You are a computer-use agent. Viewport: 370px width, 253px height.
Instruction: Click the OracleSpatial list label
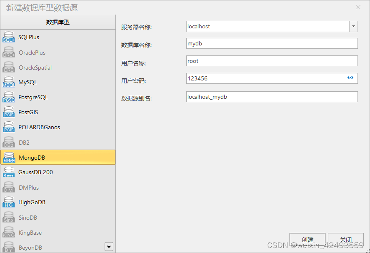pos(35,68)
